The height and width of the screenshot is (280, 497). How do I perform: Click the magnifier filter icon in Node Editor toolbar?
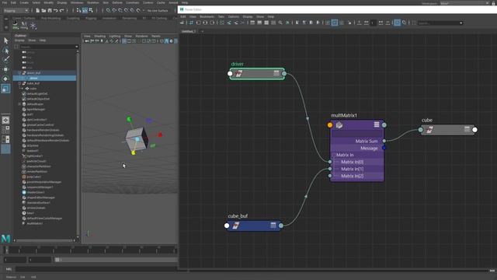click(x=280, y=23)
